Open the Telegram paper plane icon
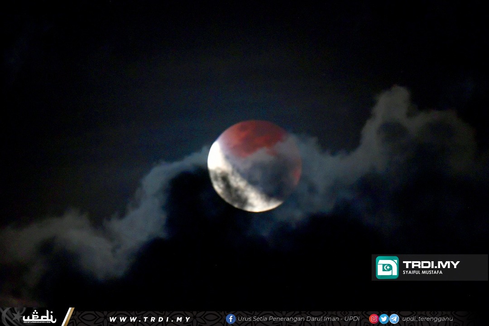The width and height of the screenshot is (489, 326). [x=394, y=319]
